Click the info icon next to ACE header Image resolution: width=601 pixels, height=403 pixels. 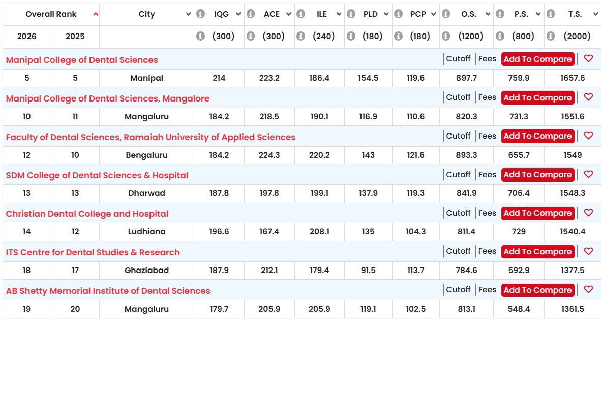[251, 14]
